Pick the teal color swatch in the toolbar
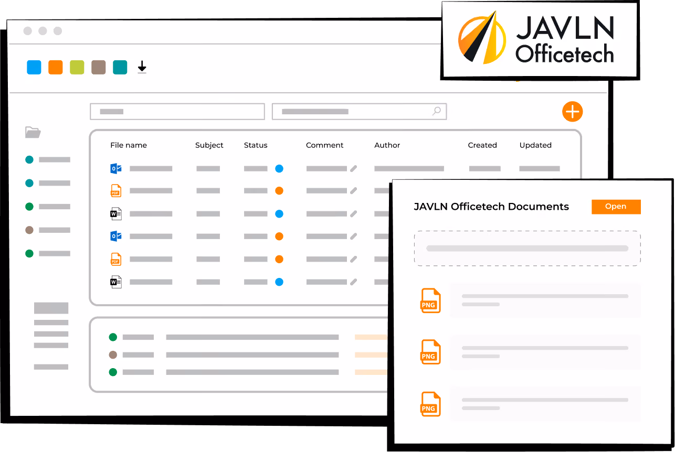The width and height of the screenshot is (675, 452). [120, 67]
